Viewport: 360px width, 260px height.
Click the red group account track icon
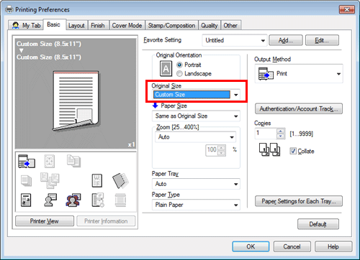coord(73,200)
